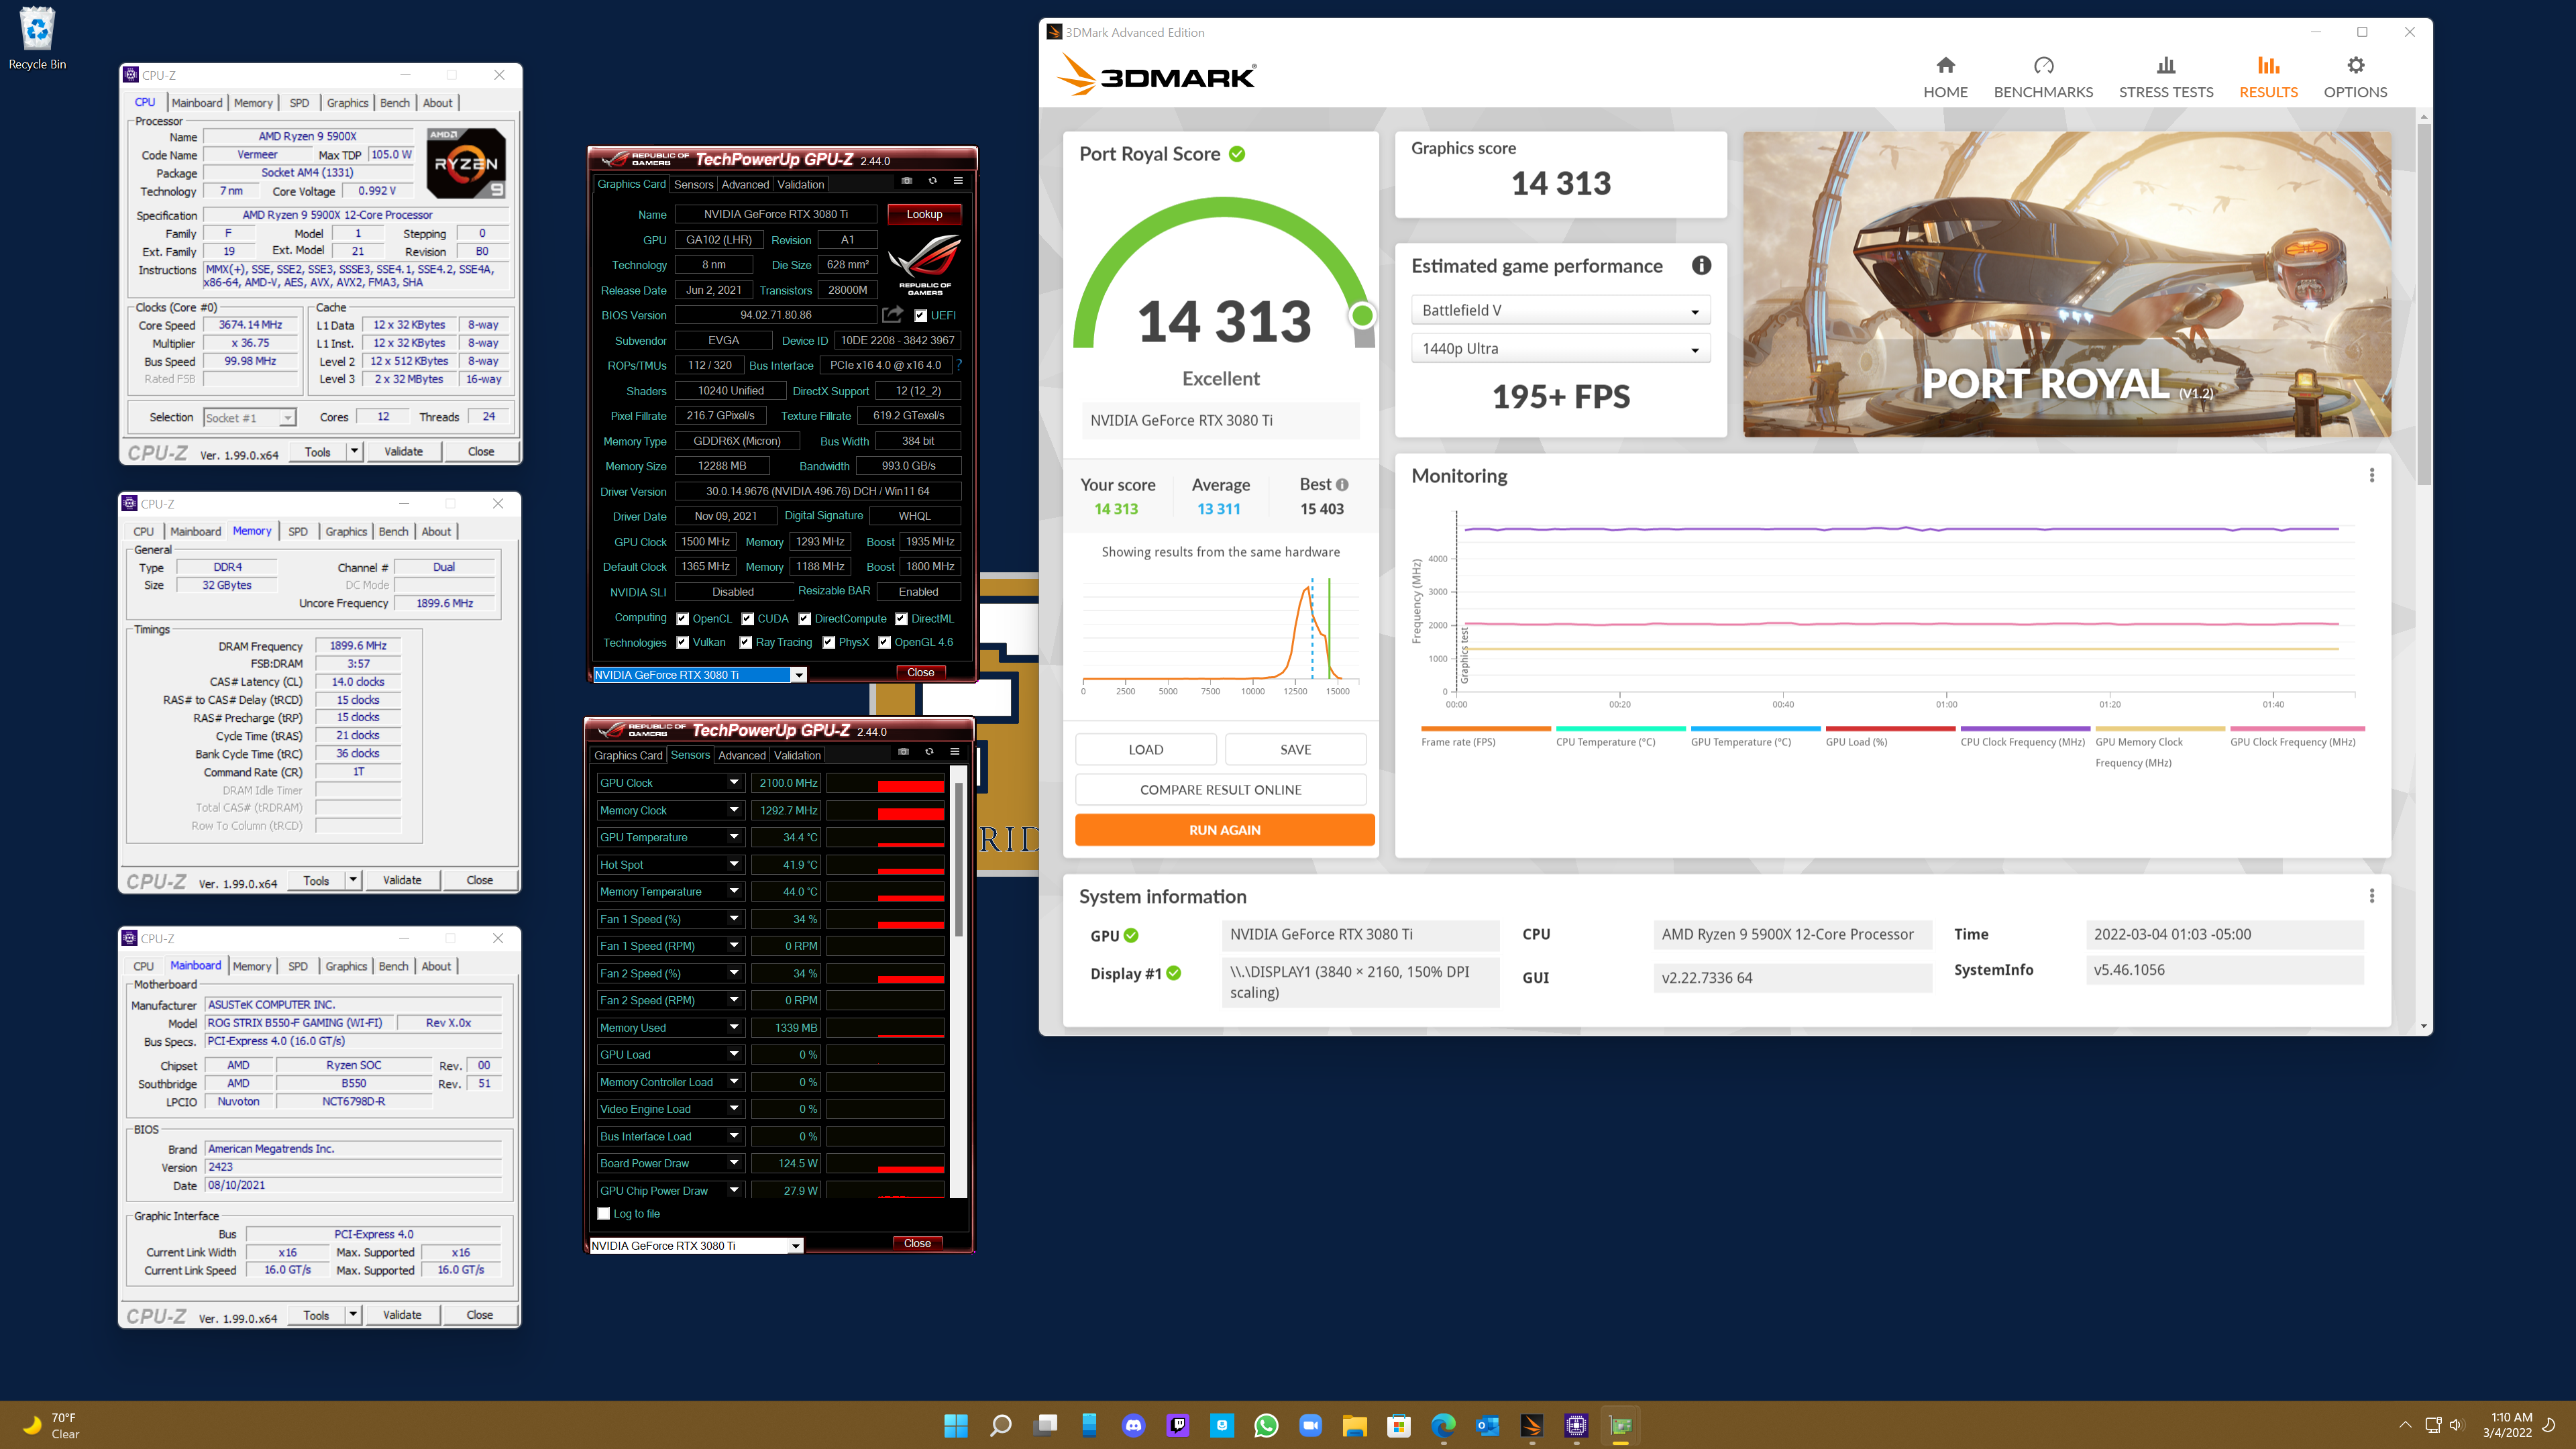This screenshot has height=1449, width=2576.
Task: Click the RUN AGAIN button
Action: (1224, 830)
